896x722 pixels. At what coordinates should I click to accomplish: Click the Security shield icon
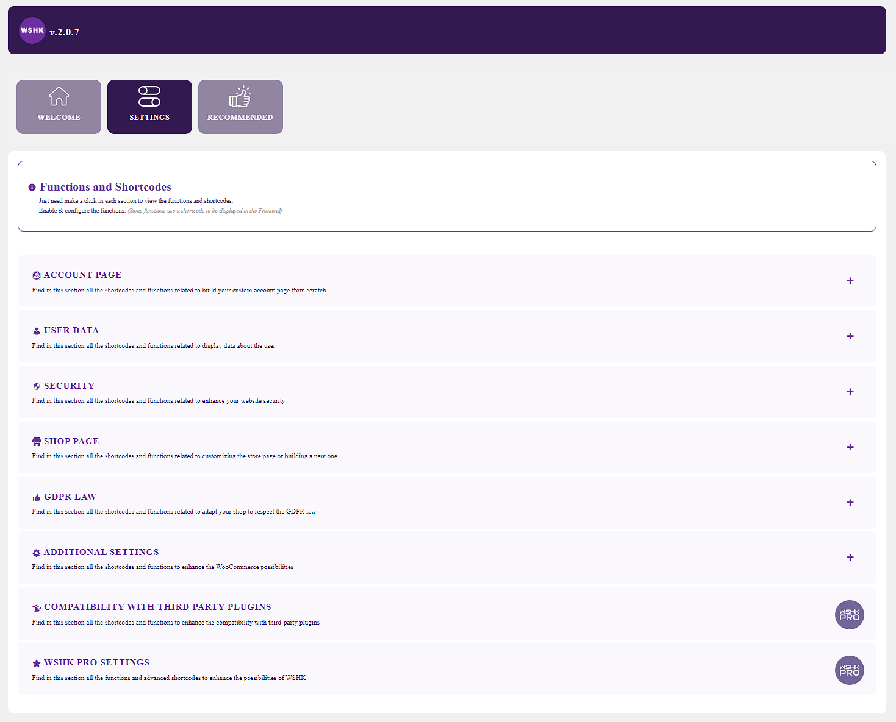[37, 386]
